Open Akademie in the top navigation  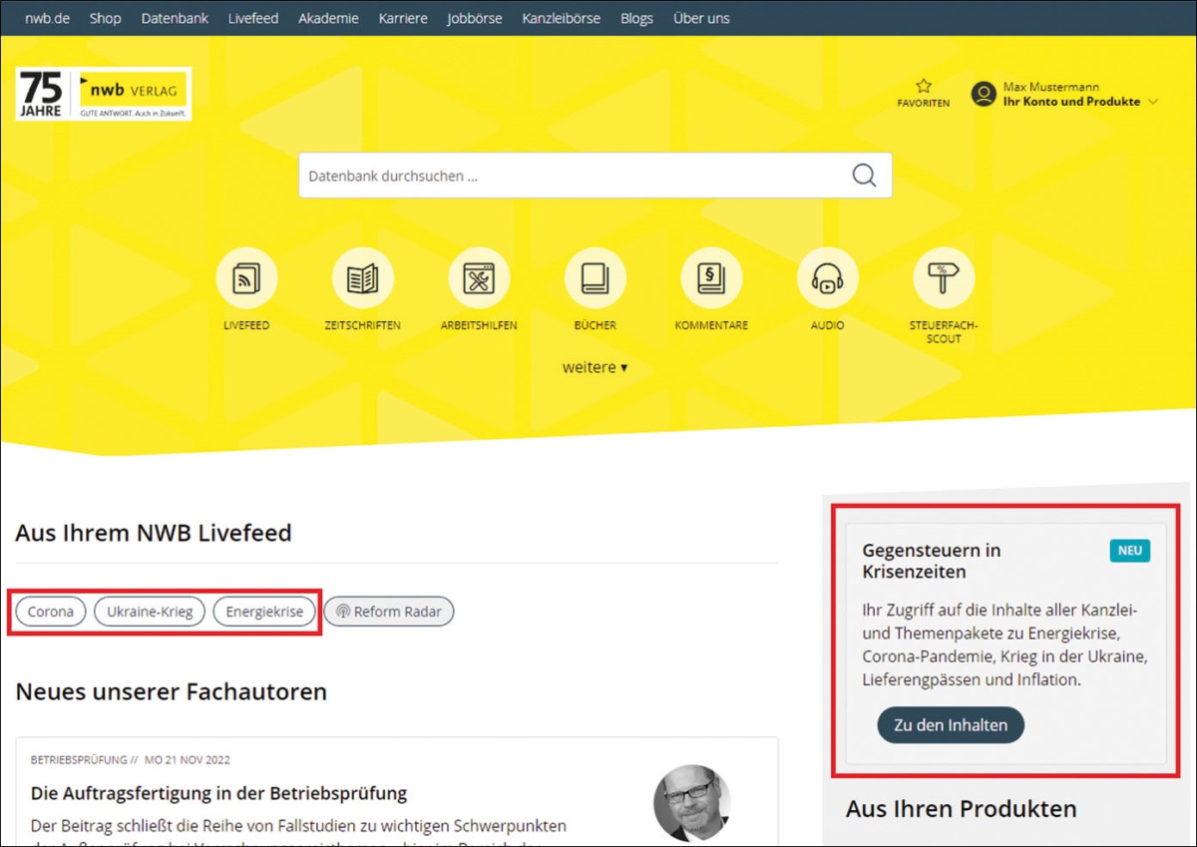tap(328, 18)
